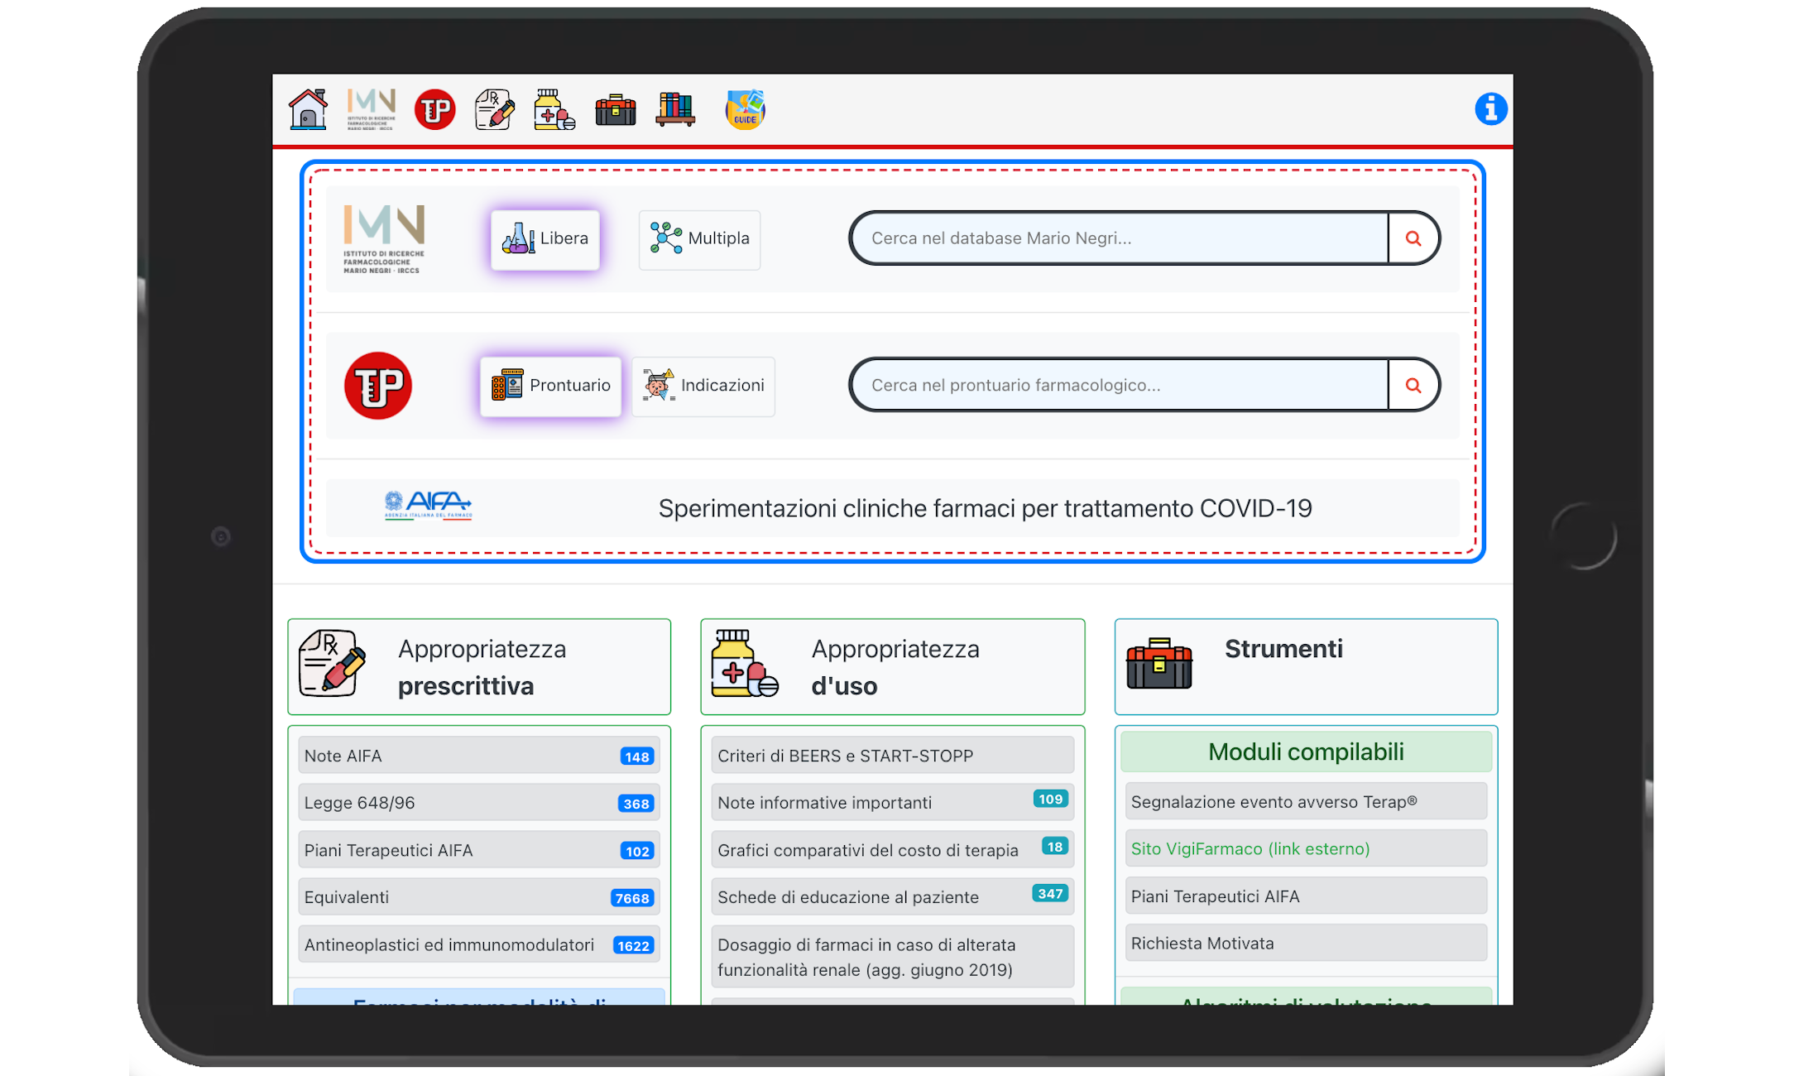1794x1076 pixels.
Task: Open Schede di educazione al paziente
Action: (892, 897)
